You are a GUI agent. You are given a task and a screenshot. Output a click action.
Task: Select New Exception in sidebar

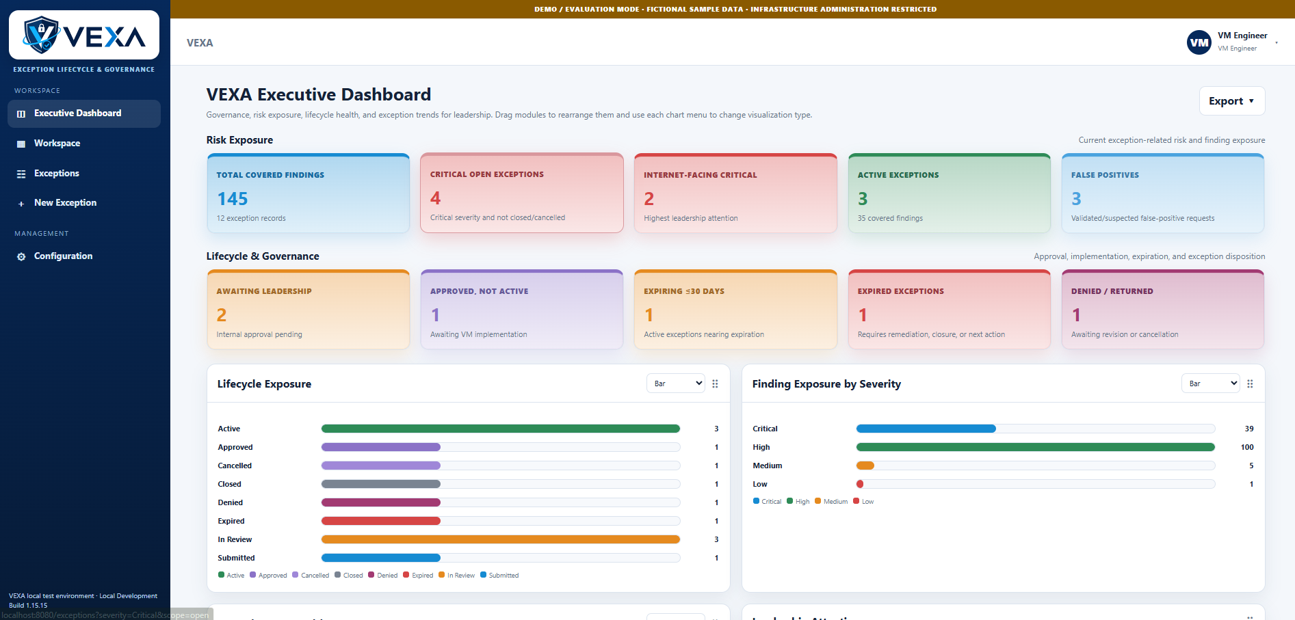click(84, 203)
